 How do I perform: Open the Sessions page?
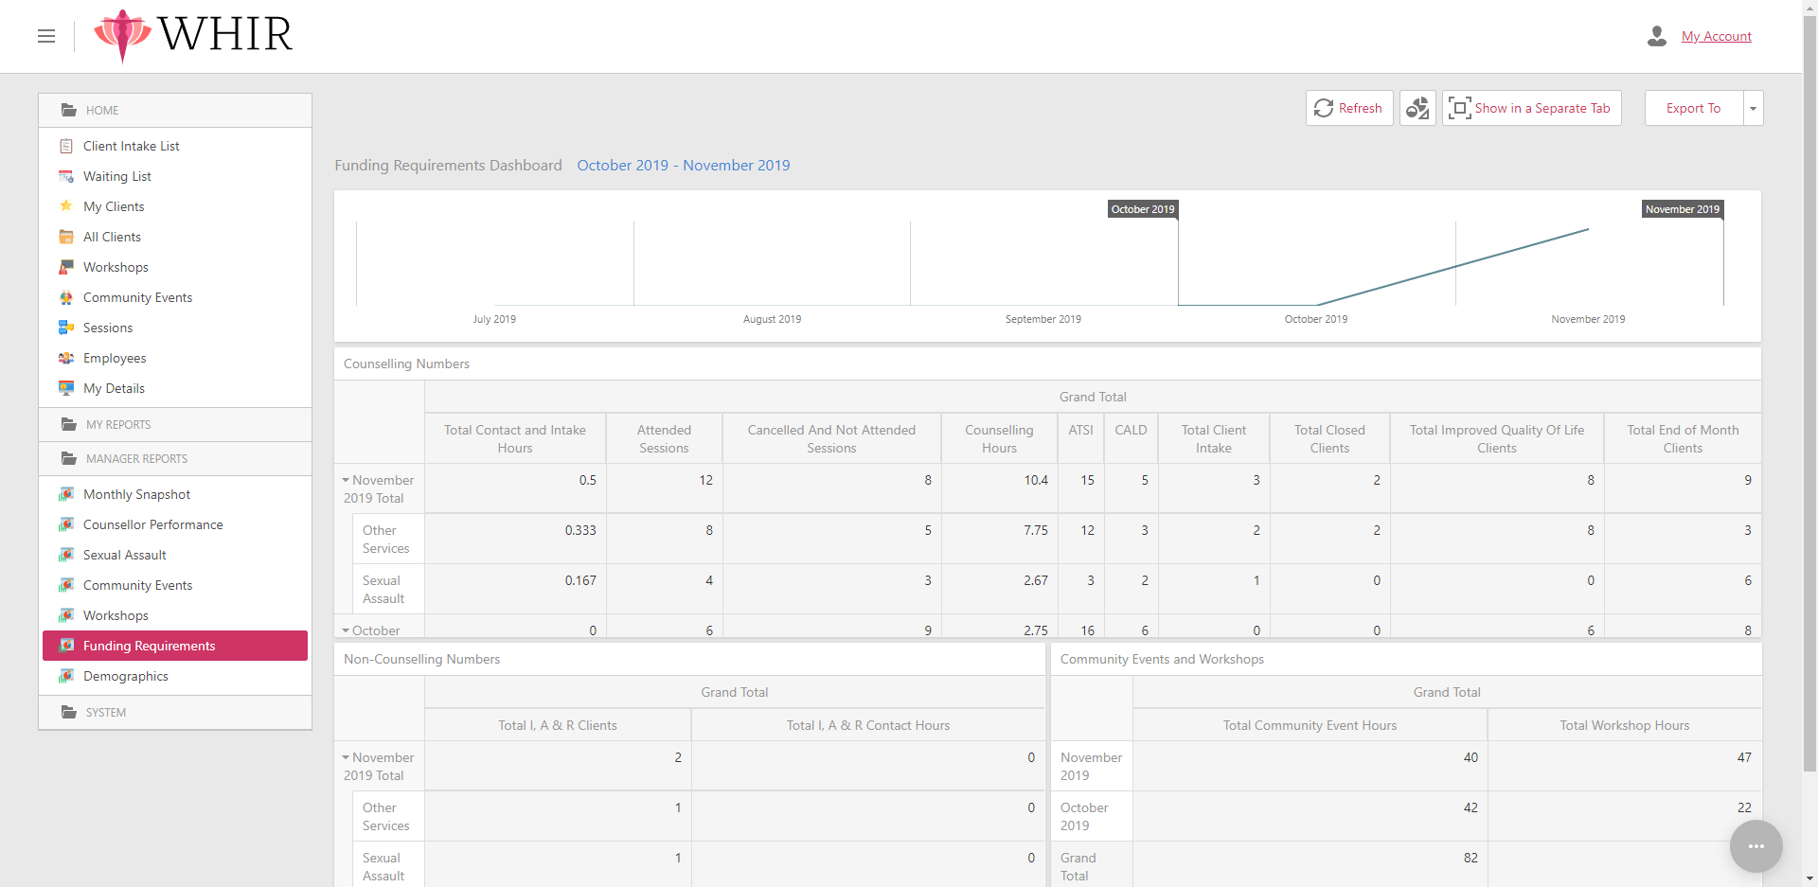coord(108,328)
